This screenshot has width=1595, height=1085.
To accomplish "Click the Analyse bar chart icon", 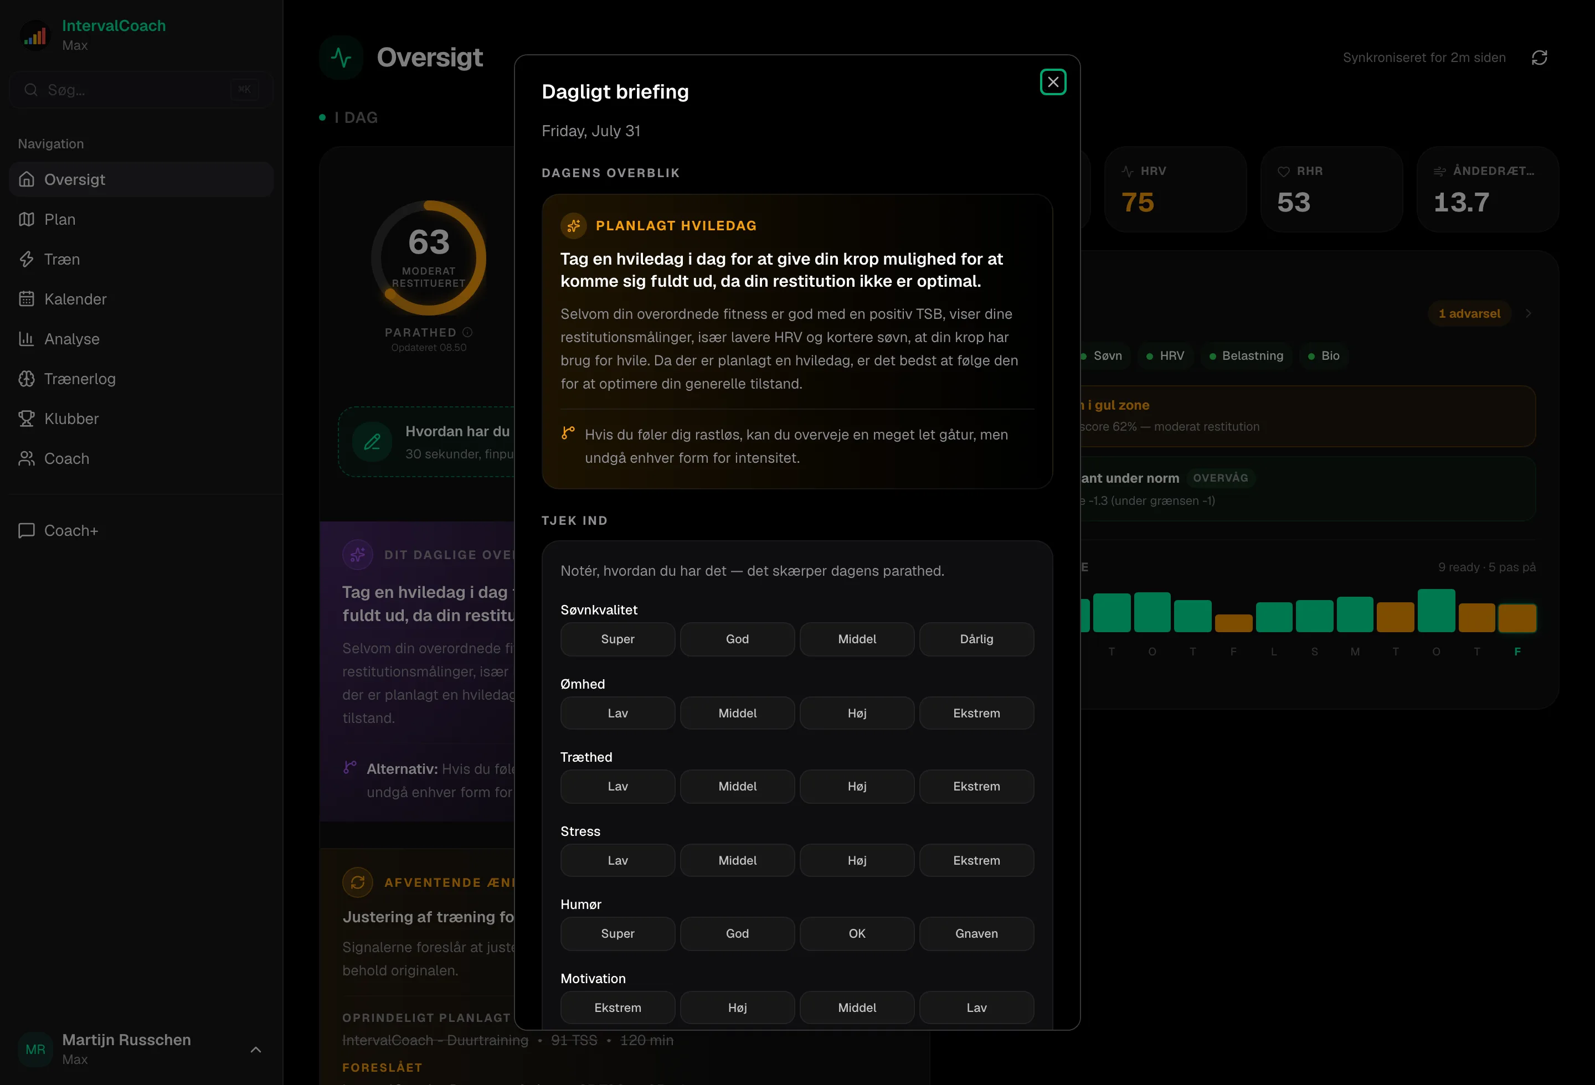I will [x=27, y=339].
